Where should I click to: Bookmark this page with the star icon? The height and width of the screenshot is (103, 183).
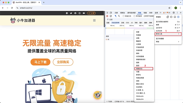pos(169,8)
